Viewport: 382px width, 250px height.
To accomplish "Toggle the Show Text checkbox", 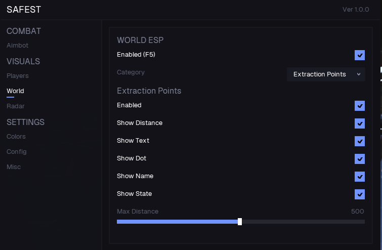I will click(360, 141).
